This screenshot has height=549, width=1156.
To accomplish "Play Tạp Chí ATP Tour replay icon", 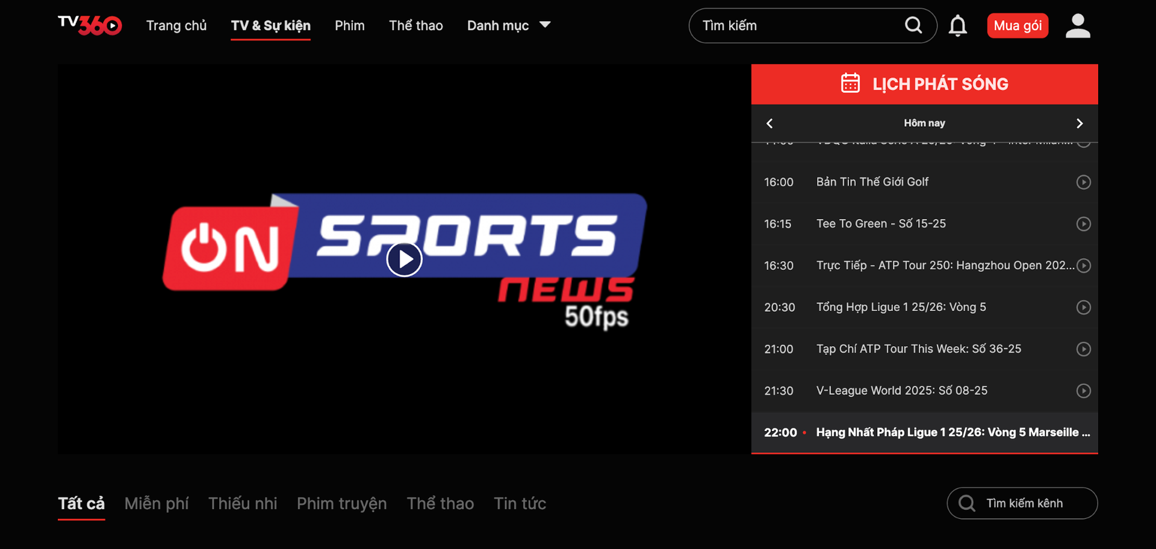I will (1083, 349).
